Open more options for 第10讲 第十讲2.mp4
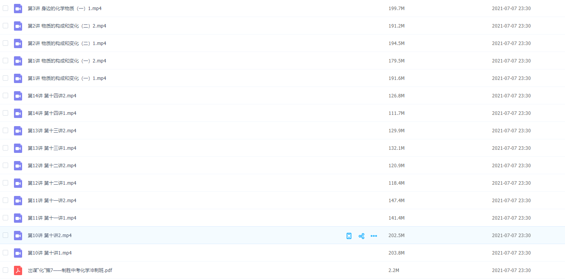The image size is (565, 279). click(x=374, y=236)
